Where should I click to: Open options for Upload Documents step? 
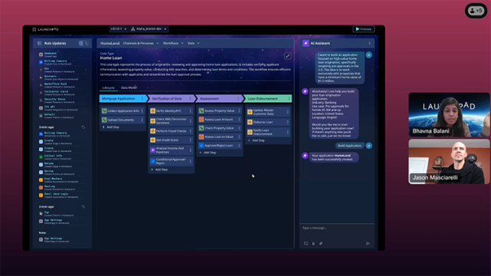tap(142, 120)
